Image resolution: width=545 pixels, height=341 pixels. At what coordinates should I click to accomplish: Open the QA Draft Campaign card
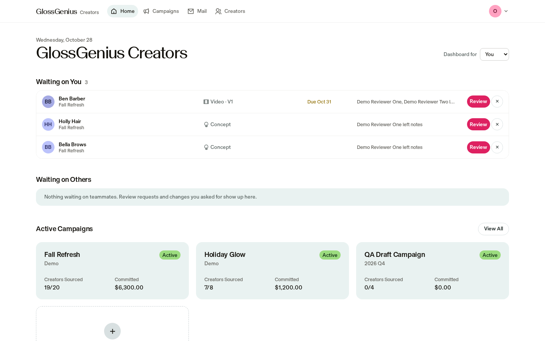[x=433, y=271]
